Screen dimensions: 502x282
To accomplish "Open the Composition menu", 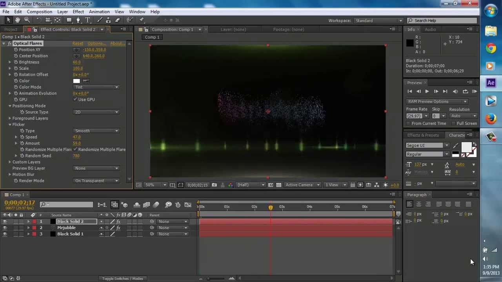I will coord(39,12).
